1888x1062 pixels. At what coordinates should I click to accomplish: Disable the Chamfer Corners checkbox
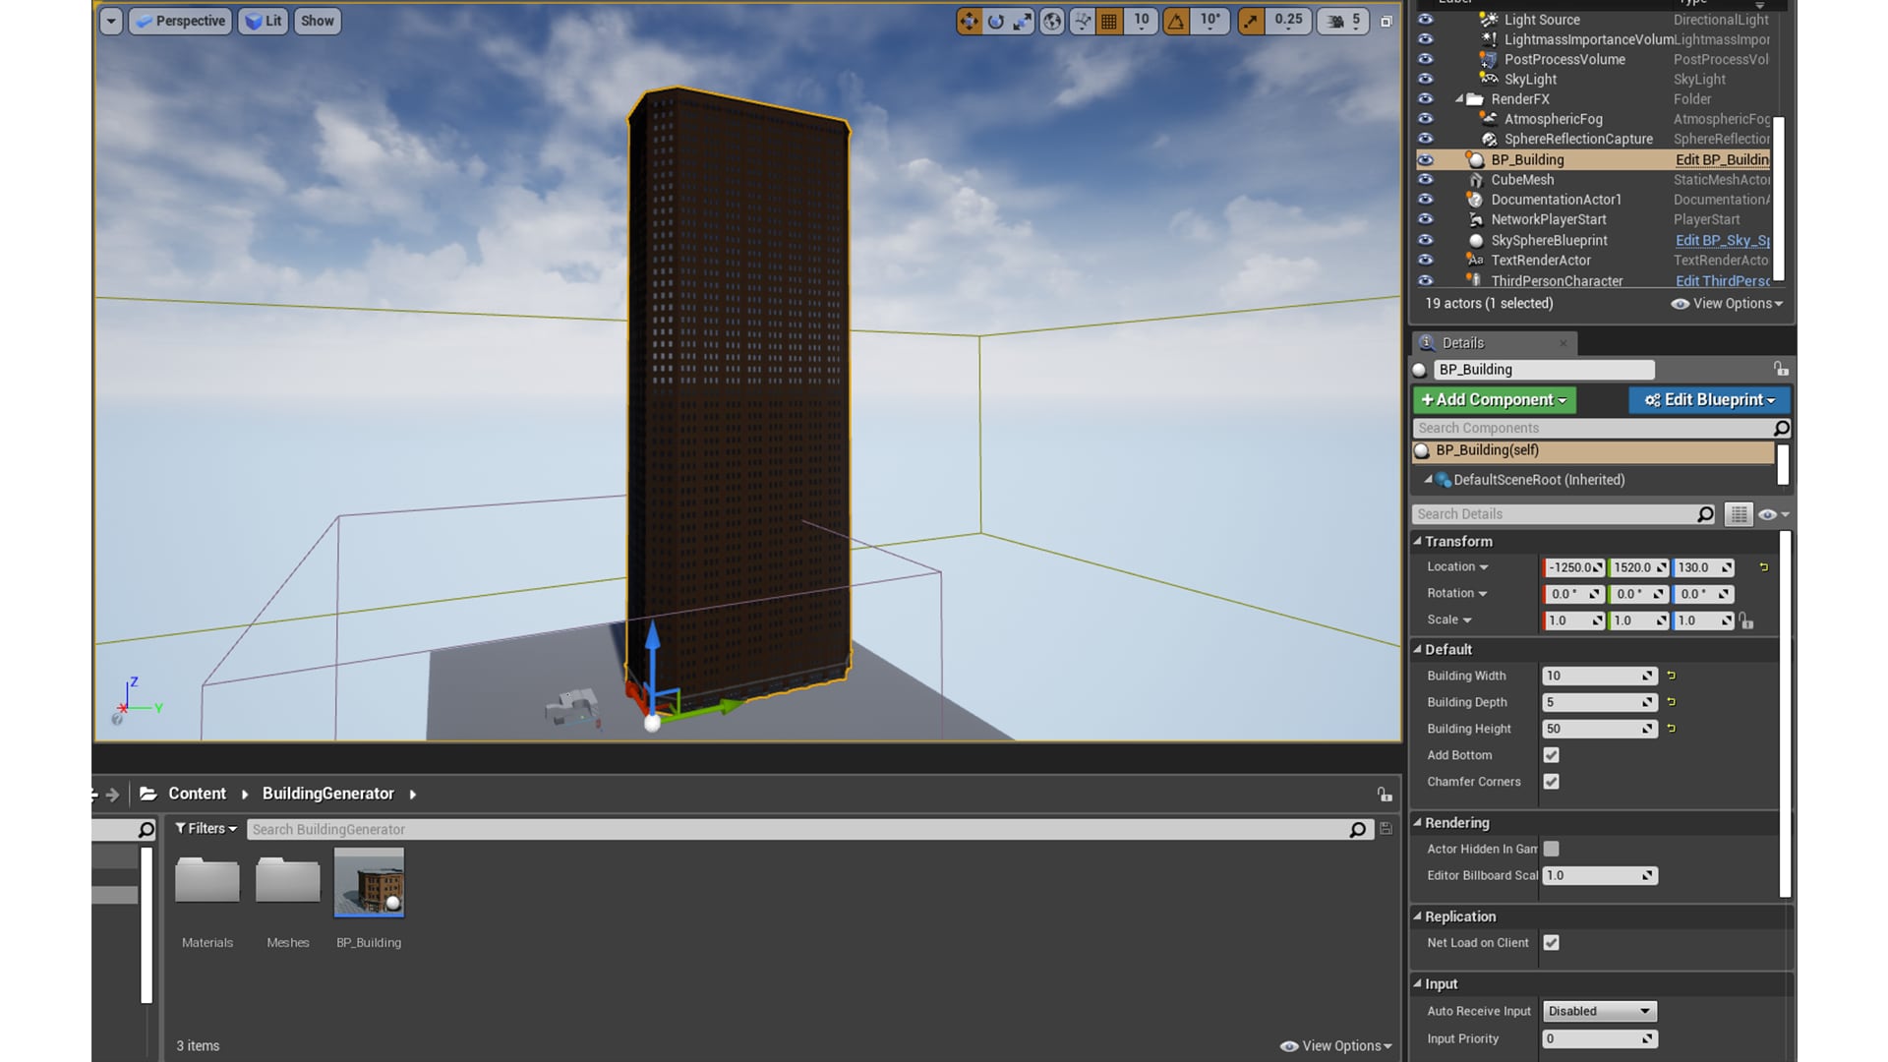[x=1551, y=782]
